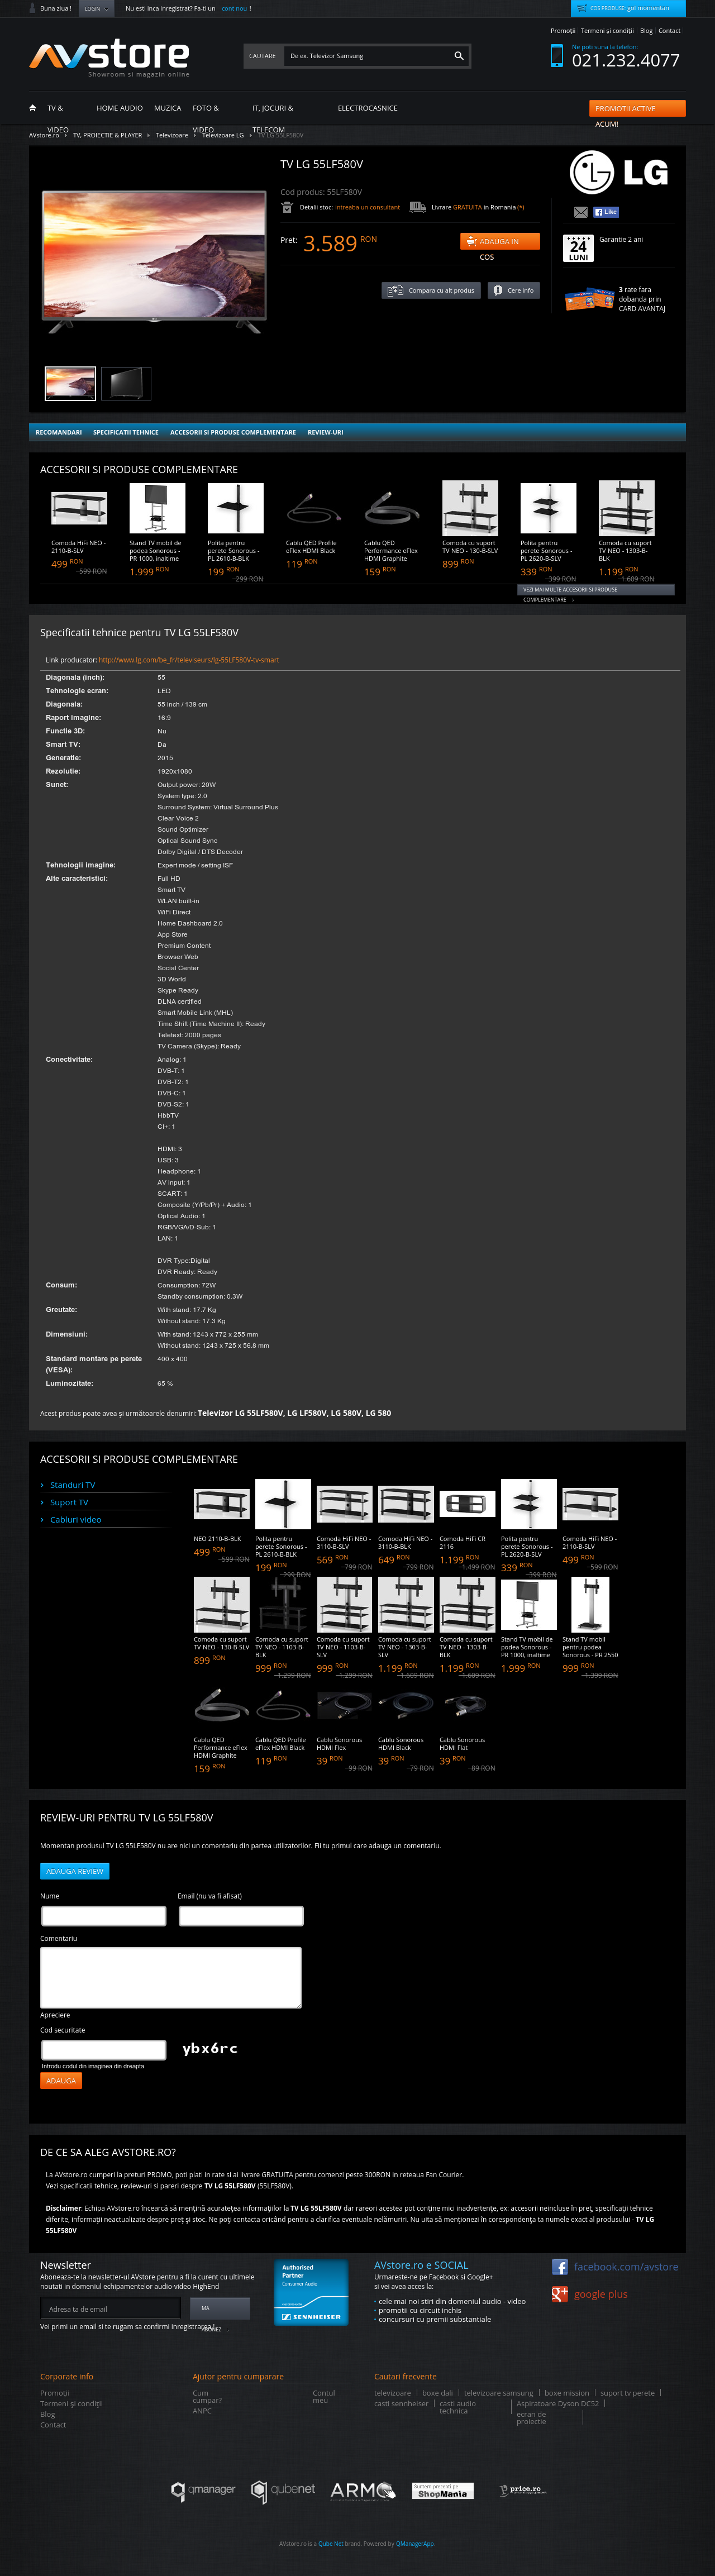Select the dark angled TV thumbnail
715x2576 pixels.
pyautogui.click(x=126, y=383)
